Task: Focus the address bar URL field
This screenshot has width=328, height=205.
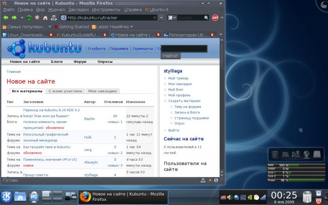Action: coord(109,18)
